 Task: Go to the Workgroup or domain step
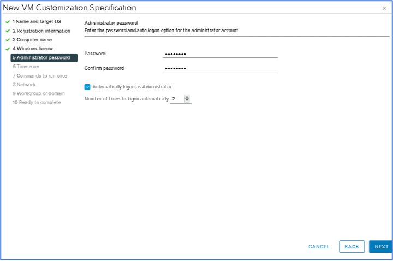tap(38, 93)
